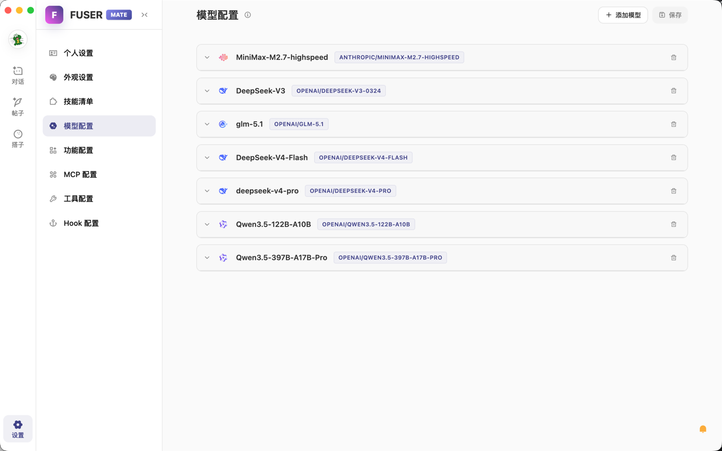Click OPENAI/QWEN3.5-397B-A17B-PRO tag

coord(390,258)
